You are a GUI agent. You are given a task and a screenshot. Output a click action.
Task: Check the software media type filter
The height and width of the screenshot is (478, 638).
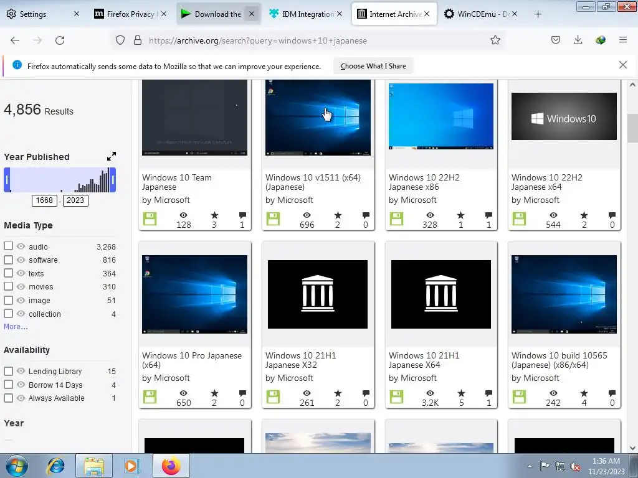pos(8,260)
